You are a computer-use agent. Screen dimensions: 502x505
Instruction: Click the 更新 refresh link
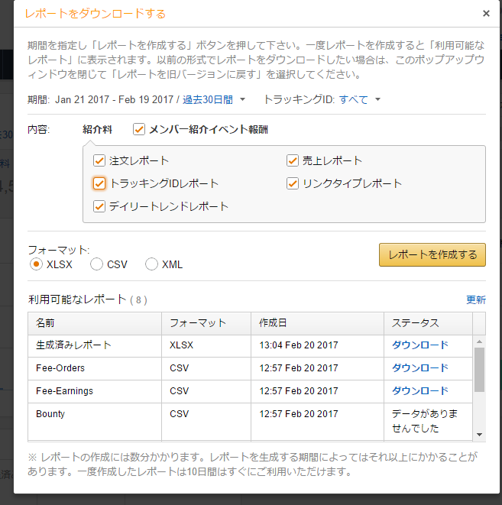(476, 299)
